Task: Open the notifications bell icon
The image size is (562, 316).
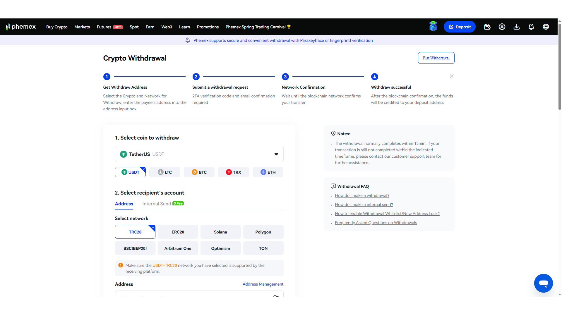Action: click(x=531, y=27)
